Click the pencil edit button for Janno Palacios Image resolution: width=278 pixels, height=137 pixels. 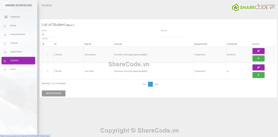(x=258, y=51)
